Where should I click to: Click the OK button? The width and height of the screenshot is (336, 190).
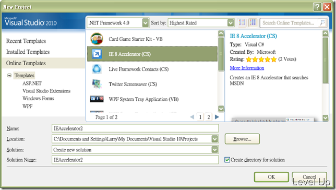click(x=271, y=177)
